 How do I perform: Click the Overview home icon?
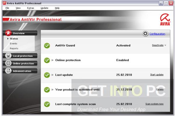pos(8,33)
